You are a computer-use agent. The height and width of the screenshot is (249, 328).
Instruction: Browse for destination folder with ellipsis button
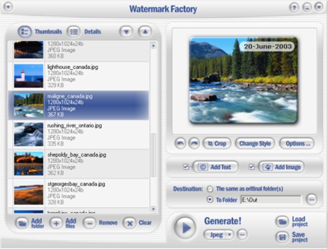point(311,200)
